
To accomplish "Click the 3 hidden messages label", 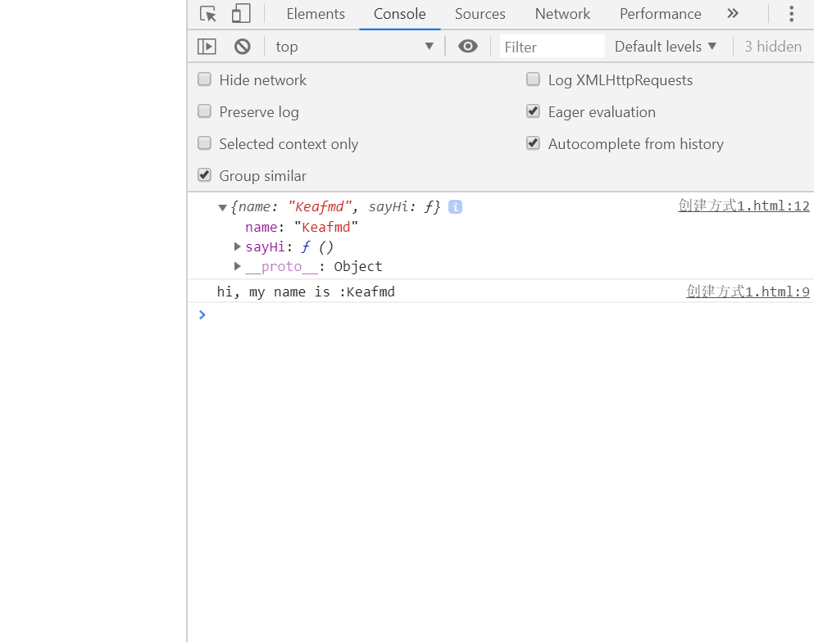I will [773, 47].
